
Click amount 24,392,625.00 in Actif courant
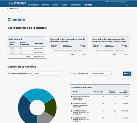pos(39,48)
